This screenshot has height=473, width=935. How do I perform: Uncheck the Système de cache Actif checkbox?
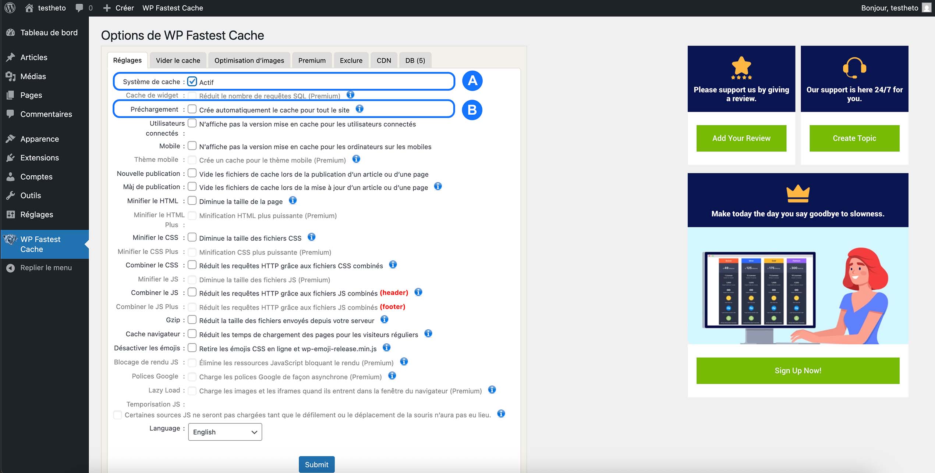tap(192, 81)
